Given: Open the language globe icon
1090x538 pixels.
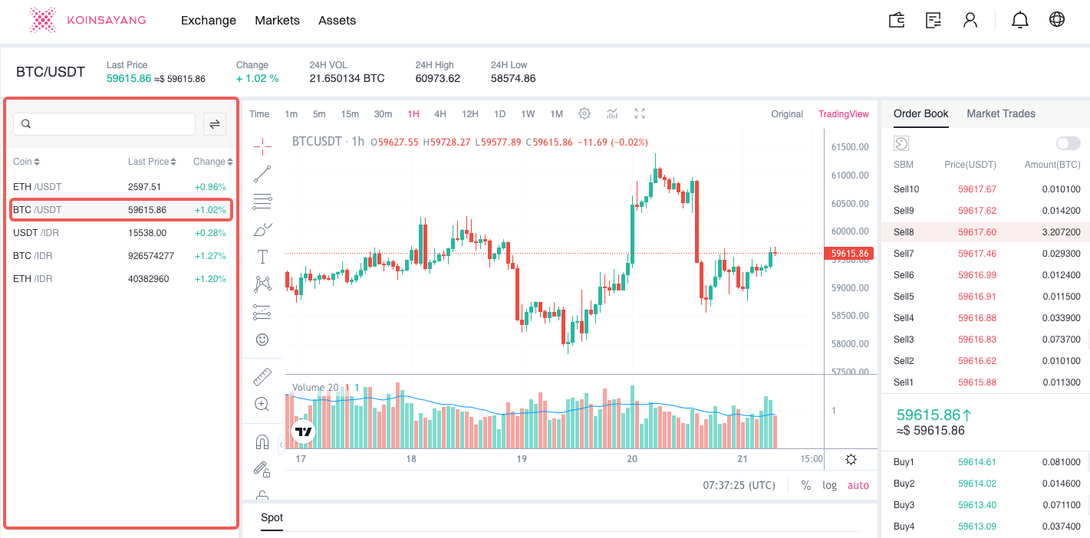Looking at the screenshot, I should [x=1057, y=20].
